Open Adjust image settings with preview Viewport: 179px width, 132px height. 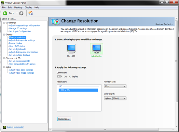pyautogui.click(x=25, y=25)
